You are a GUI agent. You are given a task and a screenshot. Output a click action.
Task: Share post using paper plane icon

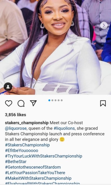[x=33, y=103]
